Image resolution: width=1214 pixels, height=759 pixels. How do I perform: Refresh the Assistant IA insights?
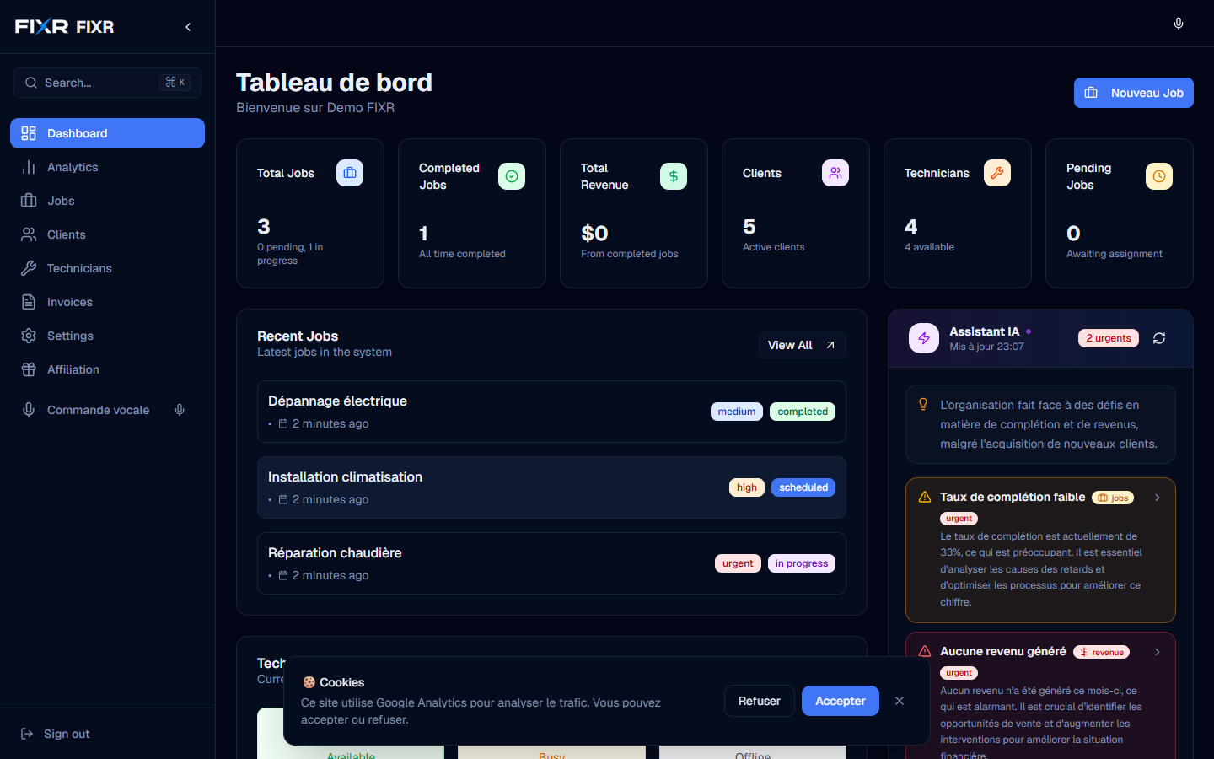pos(1159,338)
